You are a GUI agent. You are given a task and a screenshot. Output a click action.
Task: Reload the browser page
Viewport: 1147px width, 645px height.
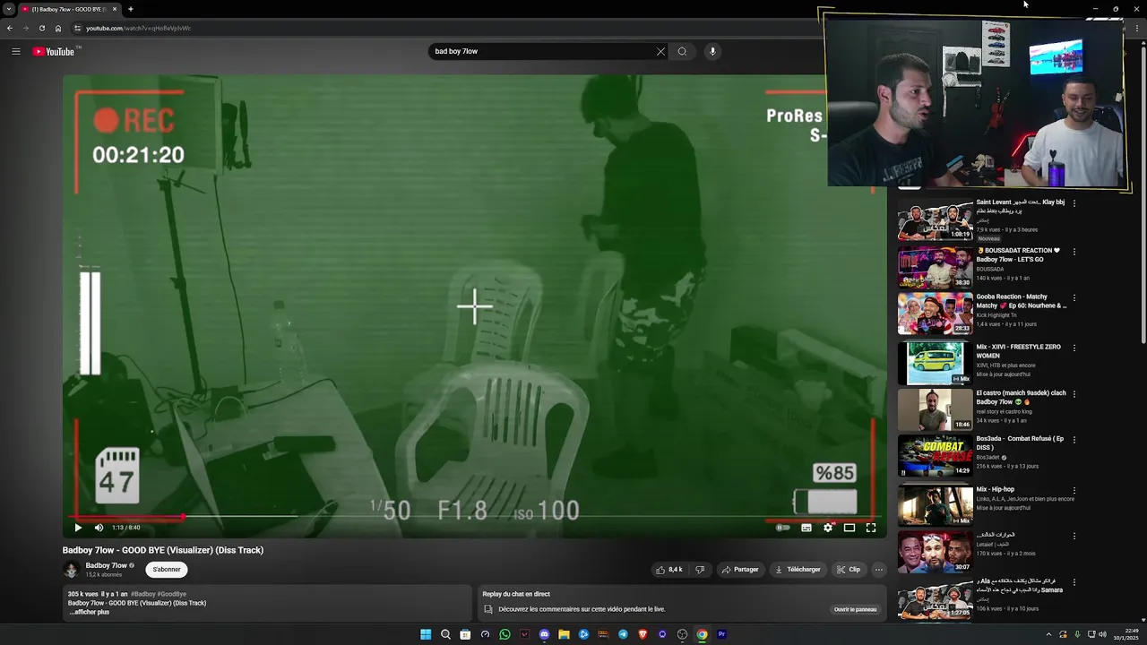41,28
